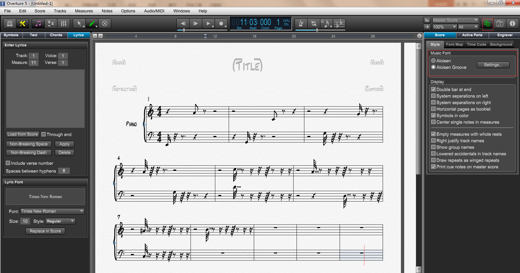Open the 100% zoom dropdown
This screenshot has height=273, width=520.
point(444,27)
